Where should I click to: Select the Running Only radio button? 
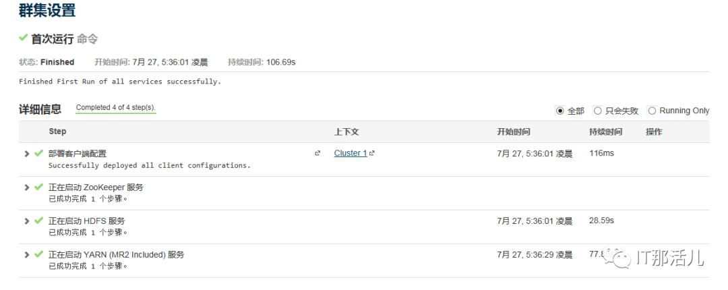652,111
